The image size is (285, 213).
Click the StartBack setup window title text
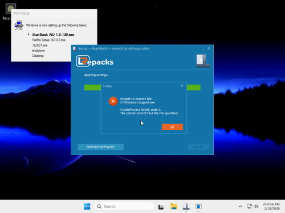[114, 48]
